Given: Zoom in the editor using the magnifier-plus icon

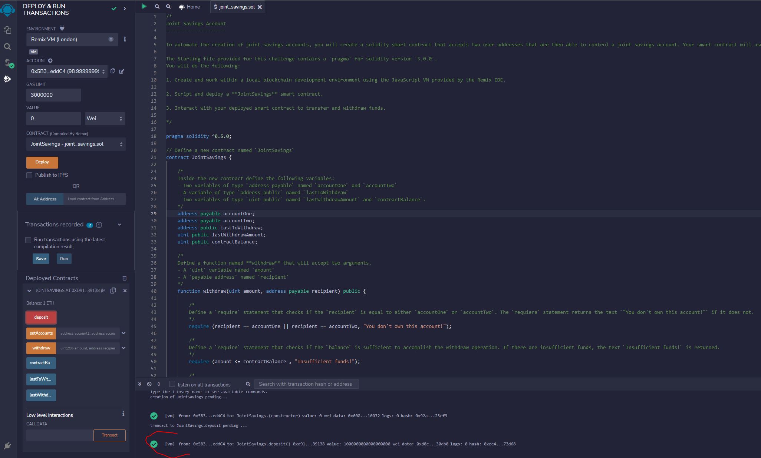Looking at the screenshot, I should coord(169,7).
